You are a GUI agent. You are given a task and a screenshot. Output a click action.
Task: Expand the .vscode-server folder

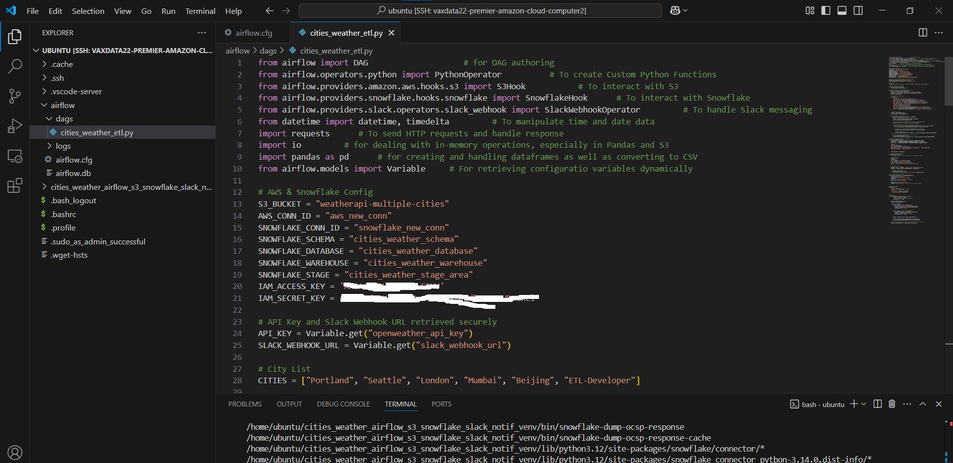click(123, 92)
